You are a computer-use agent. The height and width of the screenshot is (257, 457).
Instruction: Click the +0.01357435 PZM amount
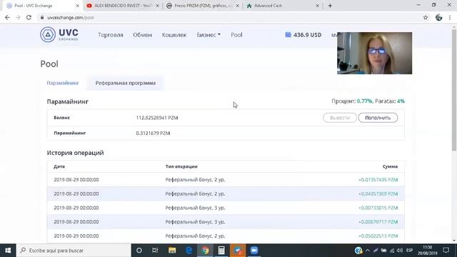378,180
